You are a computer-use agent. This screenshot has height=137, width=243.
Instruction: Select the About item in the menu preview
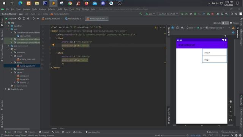[215, 53]
